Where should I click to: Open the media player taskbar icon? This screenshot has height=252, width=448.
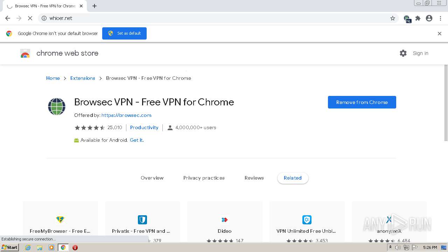(x=51, y=247)
